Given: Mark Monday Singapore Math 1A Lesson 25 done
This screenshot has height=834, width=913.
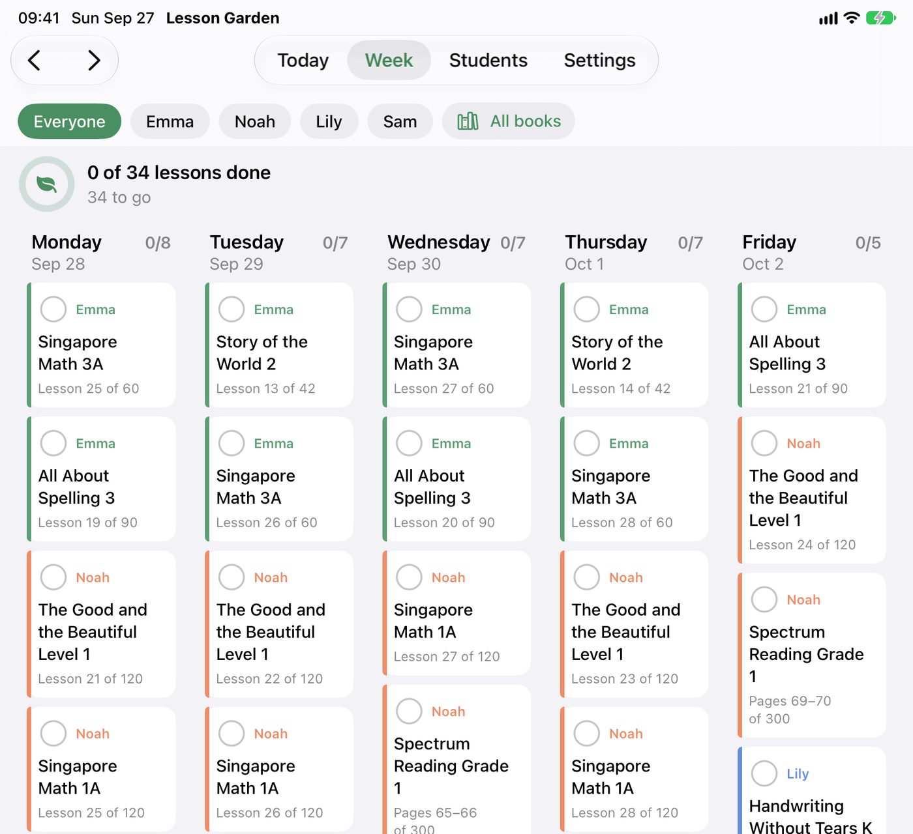Looking at the screenshot, I should (x=53, y=734).
